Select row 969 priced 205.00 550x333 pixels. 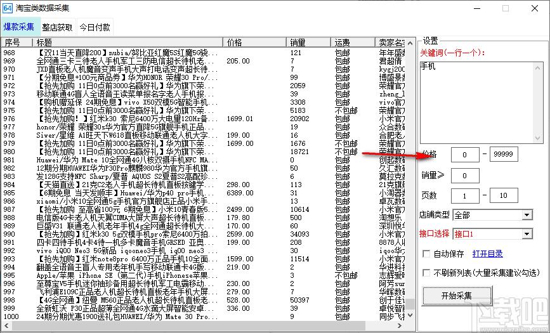(204, 61)
